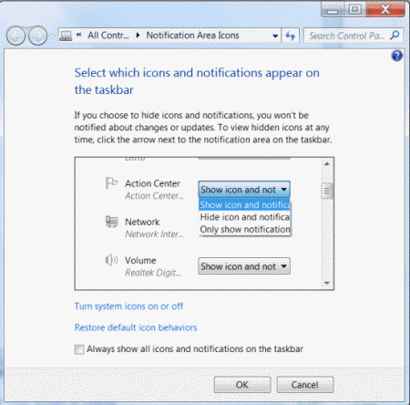Select Show icon and notifications option
The height and width of the screenshot is (405, 410).
[245, 205]
